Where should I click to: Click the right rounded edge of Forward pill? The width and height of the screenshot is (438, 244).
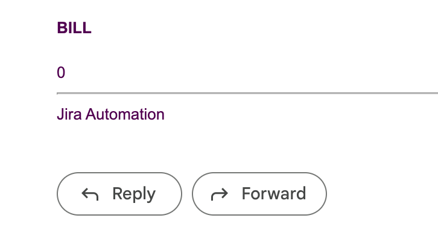click(321, 194)
